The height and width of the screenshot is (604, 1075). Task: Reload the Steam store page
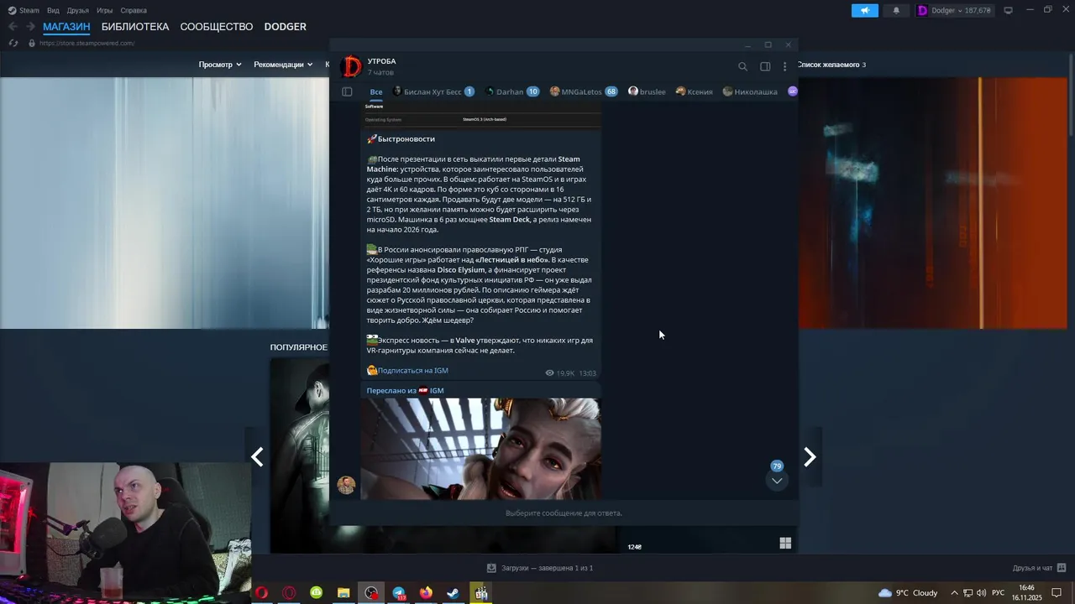point(13,43)
